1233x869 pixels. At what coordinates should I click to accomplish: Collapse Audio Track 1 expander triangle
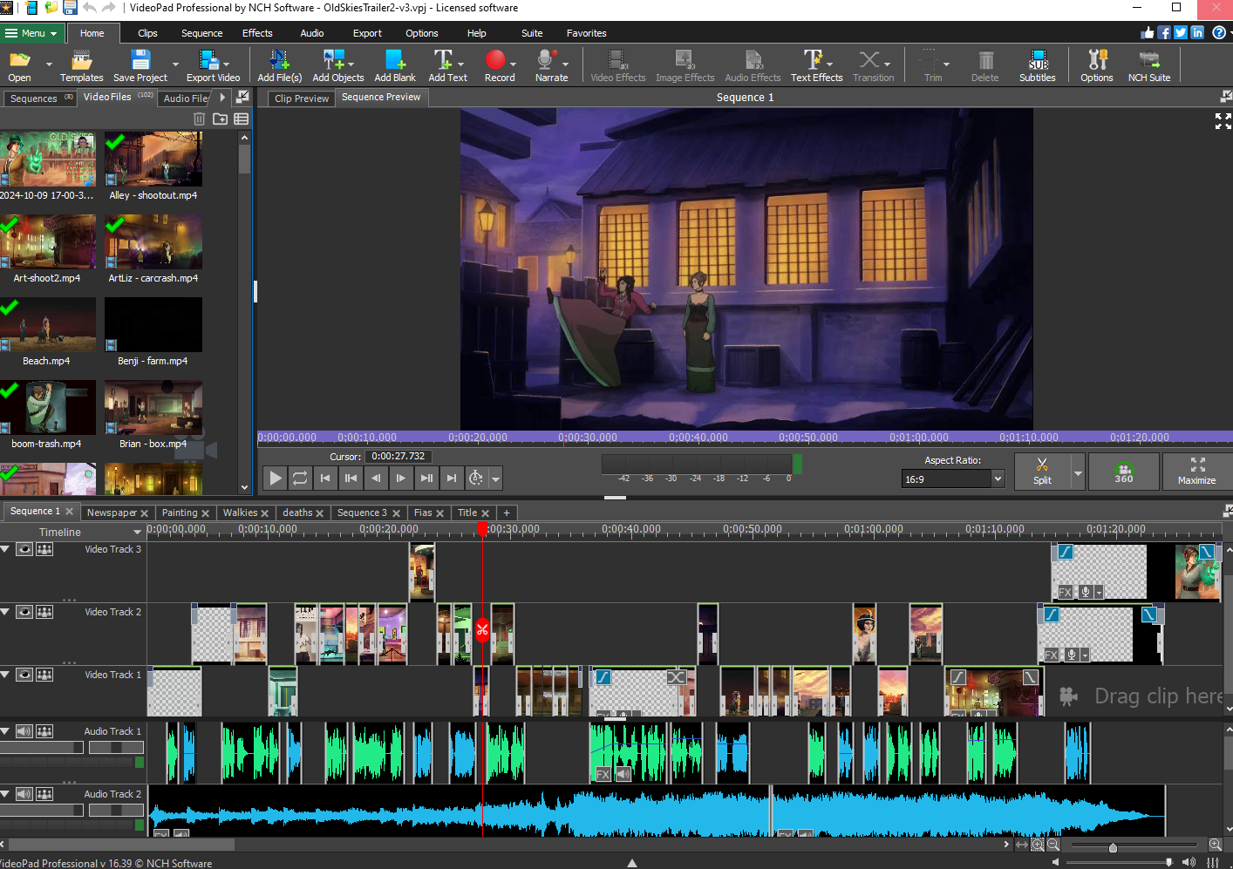[x=5, y=731]
